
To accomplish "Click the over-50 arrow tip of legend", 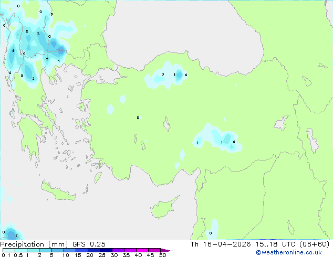I will [166, 250].
